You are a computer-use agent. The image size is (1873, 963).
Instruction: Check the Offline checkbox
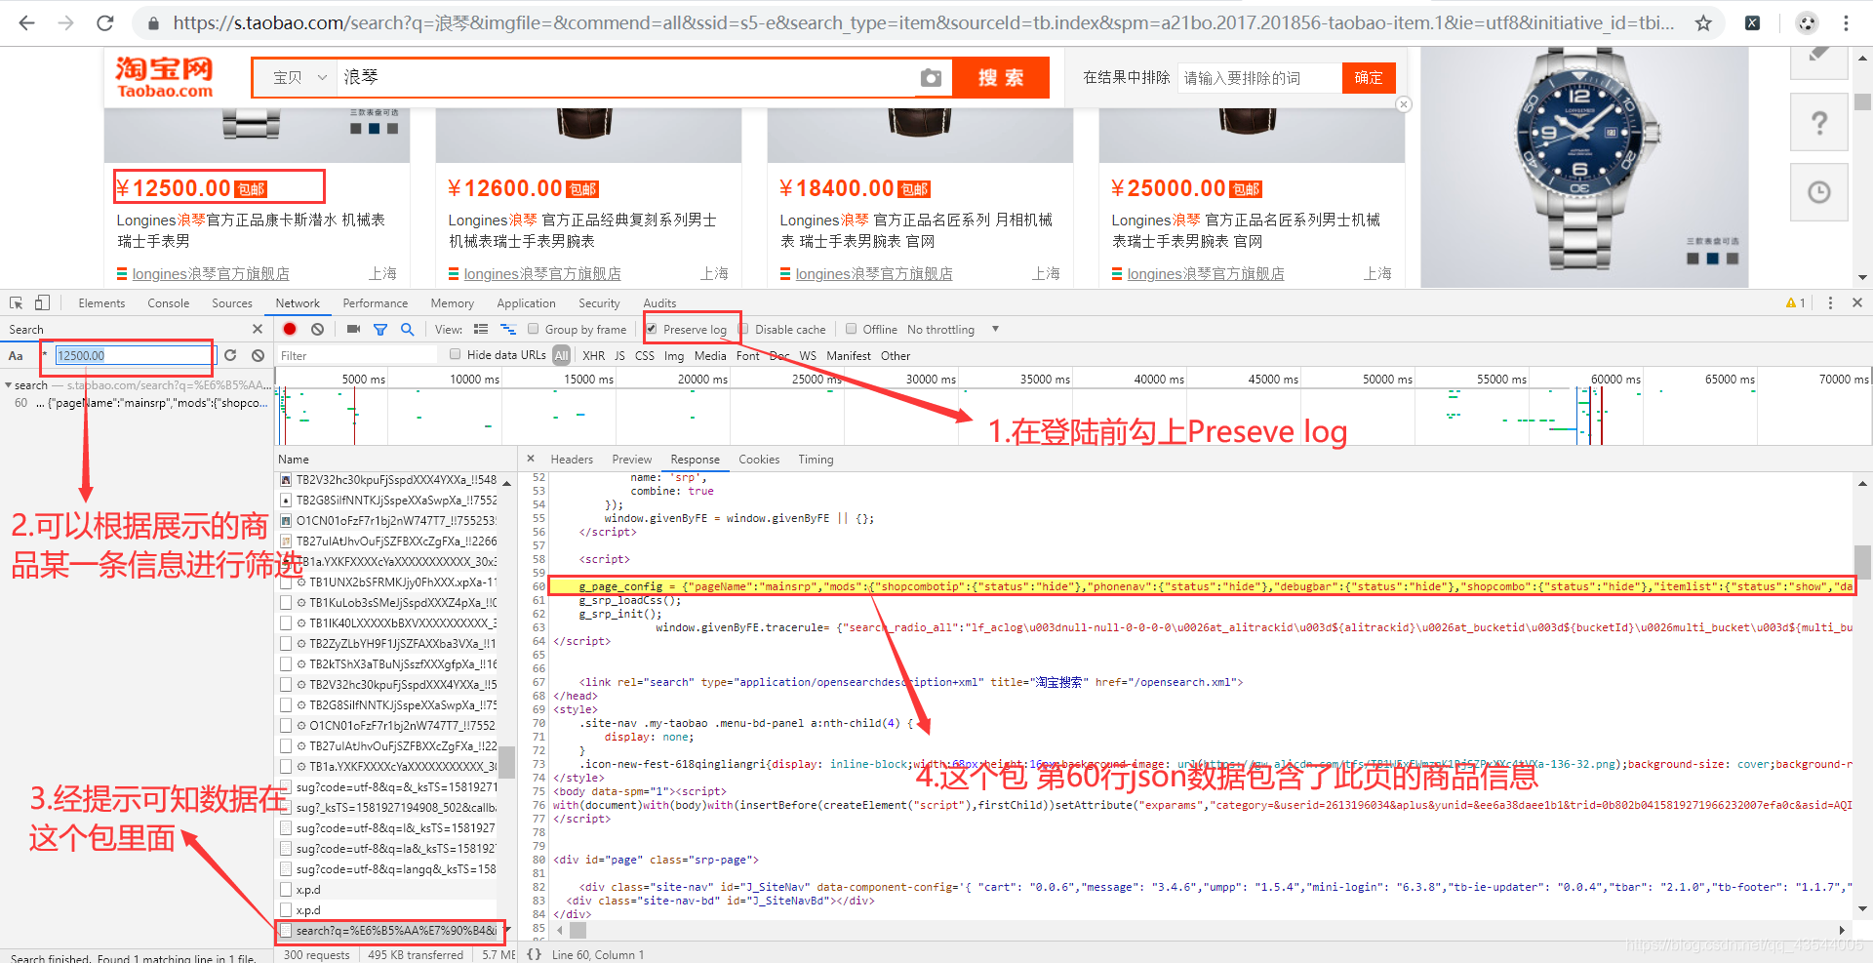(851, 329)
